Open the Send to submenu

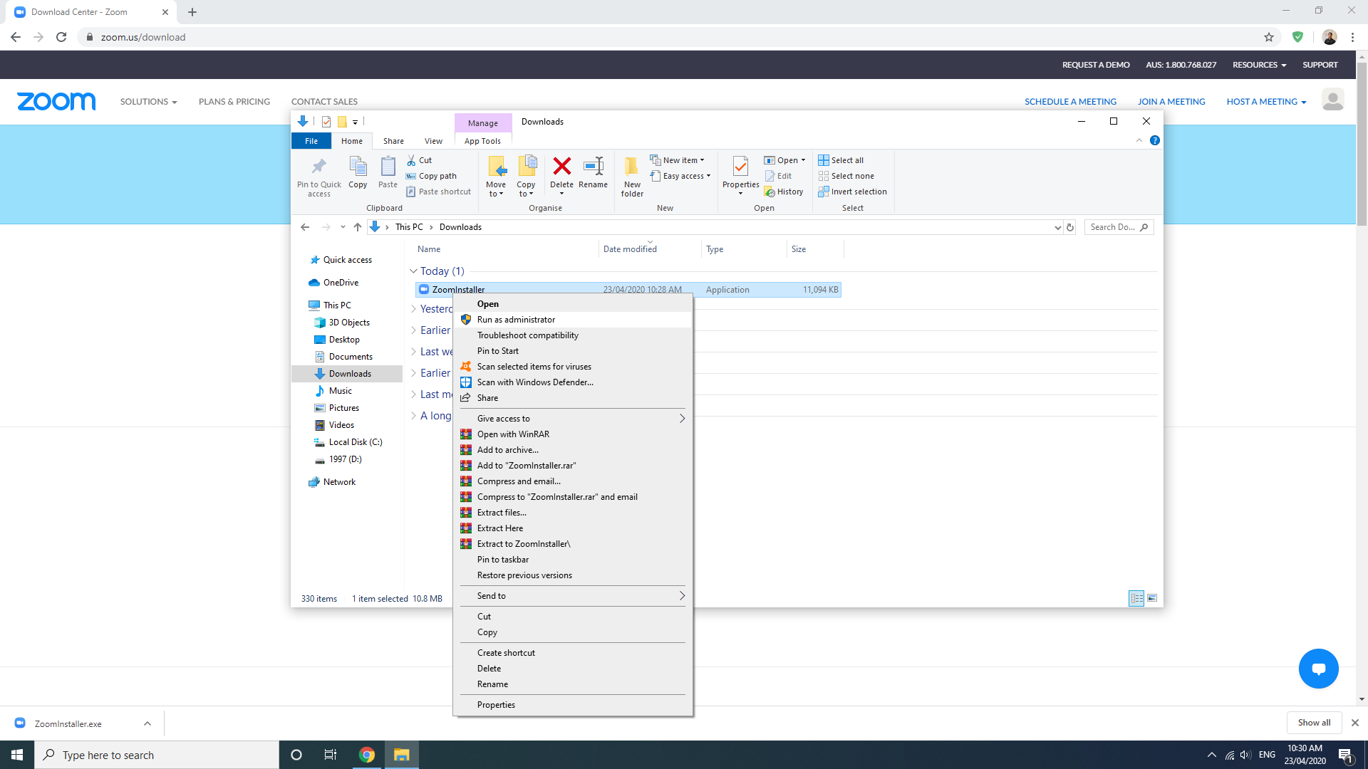coord(574,596)
